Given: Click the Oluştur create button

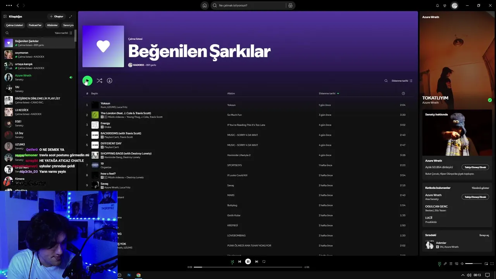Looking at the screenshot, I should click(57, 17).
